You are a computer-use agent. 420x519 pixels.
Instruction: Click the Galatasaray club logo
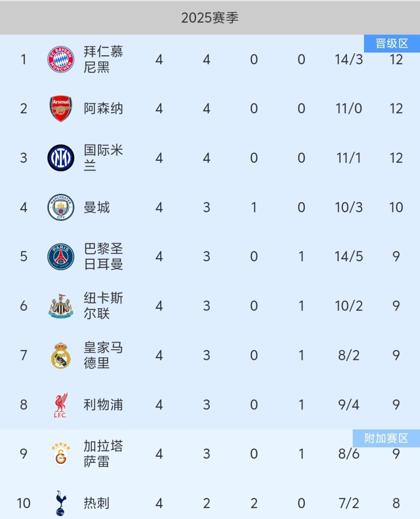click(x=61, y=454)
